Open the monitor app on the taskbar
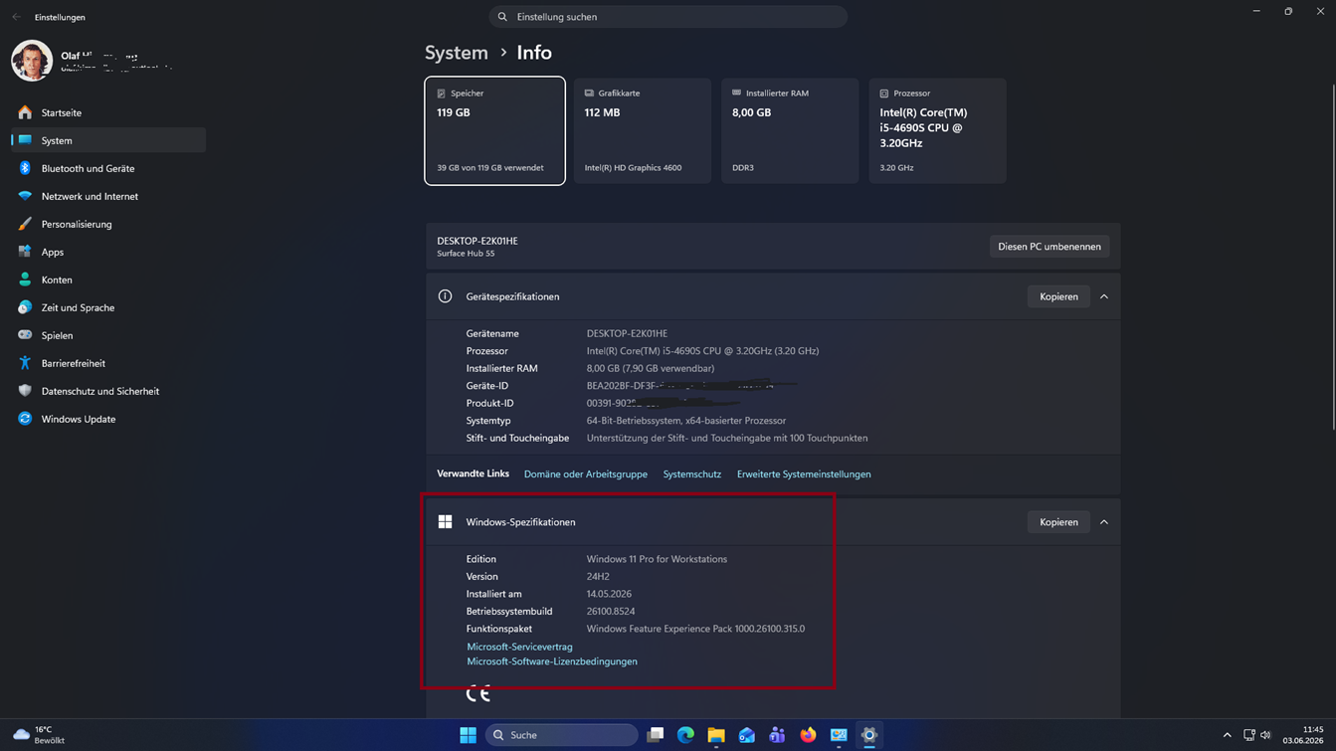 pyautogui.click(x=839, y=735)
